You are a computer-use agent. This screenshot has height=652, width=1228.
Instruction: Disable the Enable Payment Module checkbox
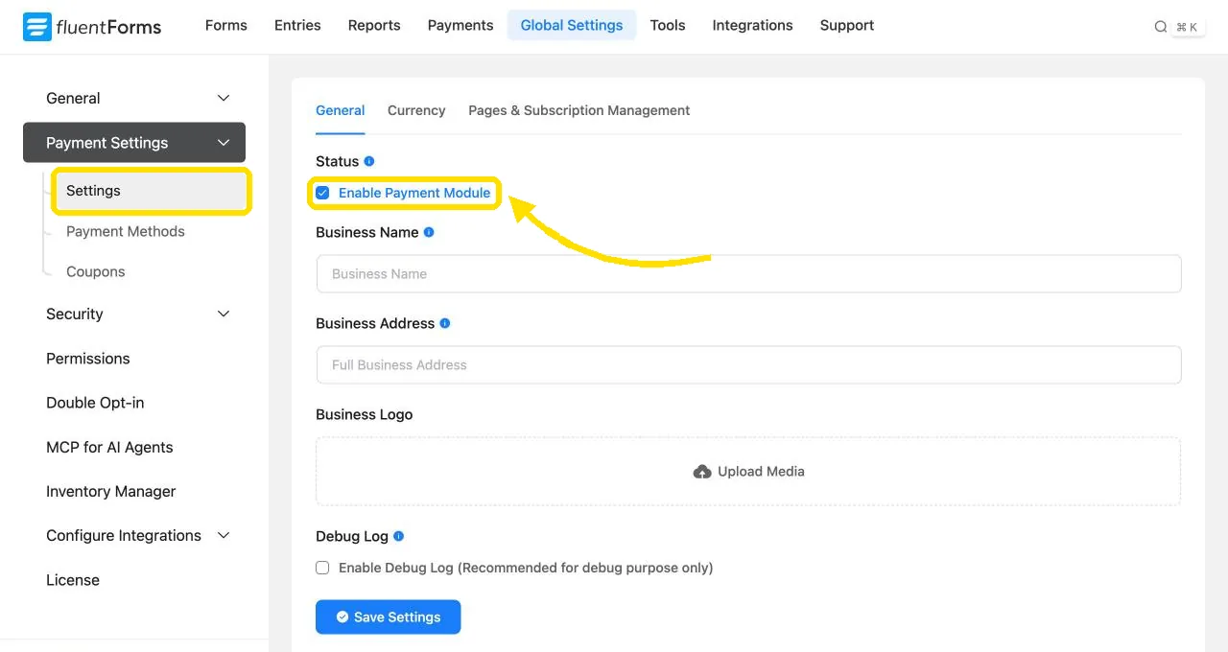pyautogui.click(x=322, y=193)
